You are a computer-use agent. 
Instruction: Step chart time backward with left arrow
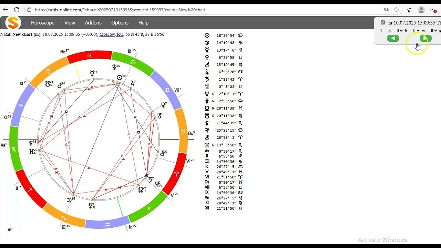pos(393,38)
